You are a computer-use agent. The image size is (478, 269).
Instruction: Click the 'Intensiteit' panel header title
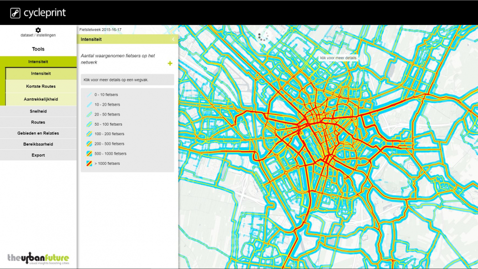pos(91,39)
